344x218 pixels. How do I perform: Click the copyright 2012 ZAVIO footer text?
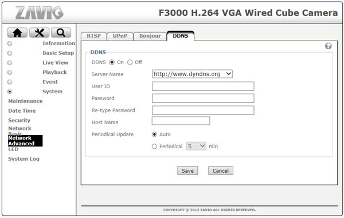[209, 210]
